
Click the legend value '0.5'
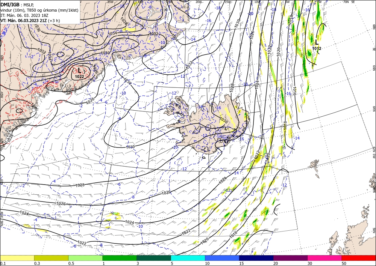pos(71,263)
